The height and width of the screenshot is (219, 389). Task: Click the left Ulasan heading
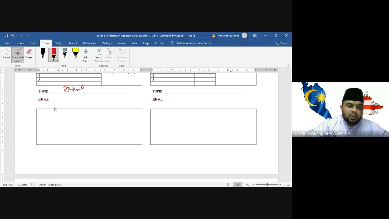[x=43, y=99]
